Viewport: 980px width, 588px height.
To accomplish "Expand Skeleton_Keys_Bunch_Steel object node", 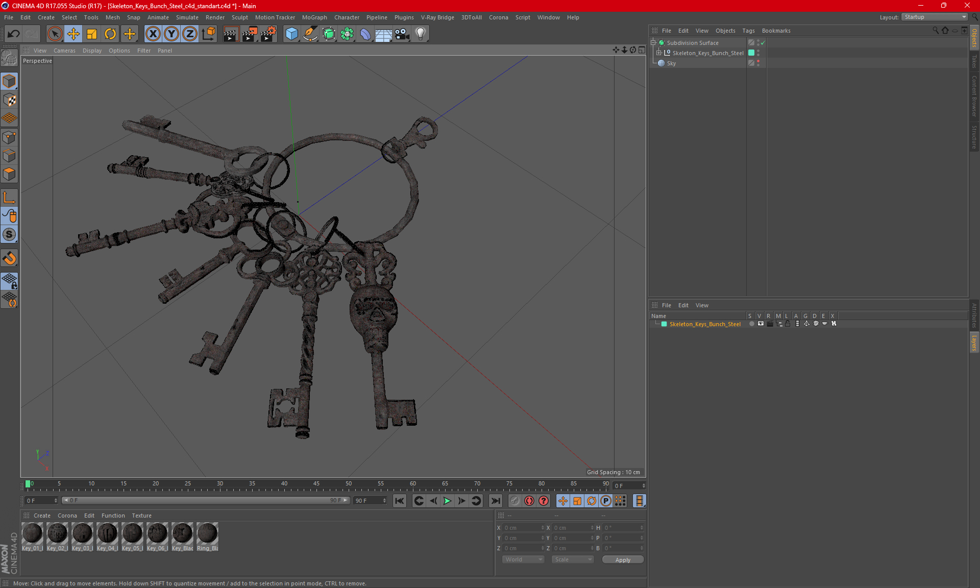I will tap(659, 53).
